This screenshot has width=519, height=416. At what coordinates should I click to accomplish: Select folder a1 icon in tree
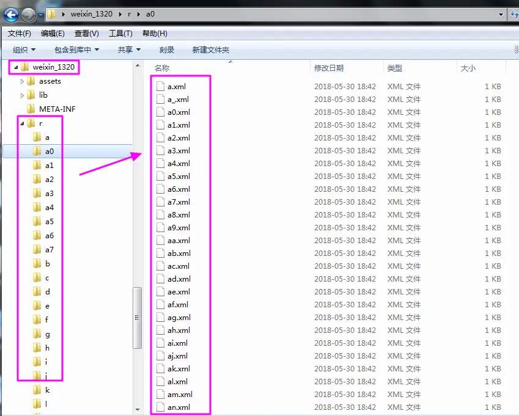[x=37, y=165]
